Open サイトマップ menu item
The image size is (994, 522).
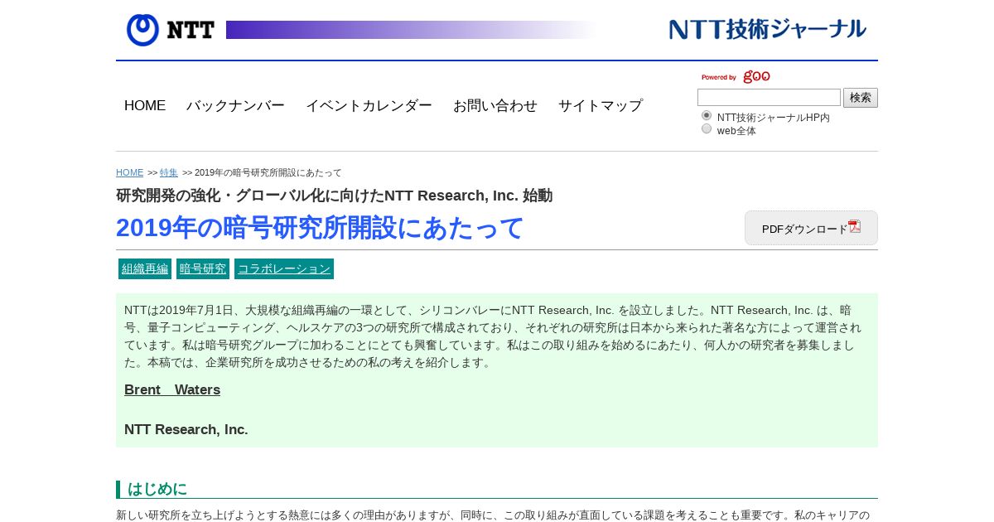[x=601, y=106]
